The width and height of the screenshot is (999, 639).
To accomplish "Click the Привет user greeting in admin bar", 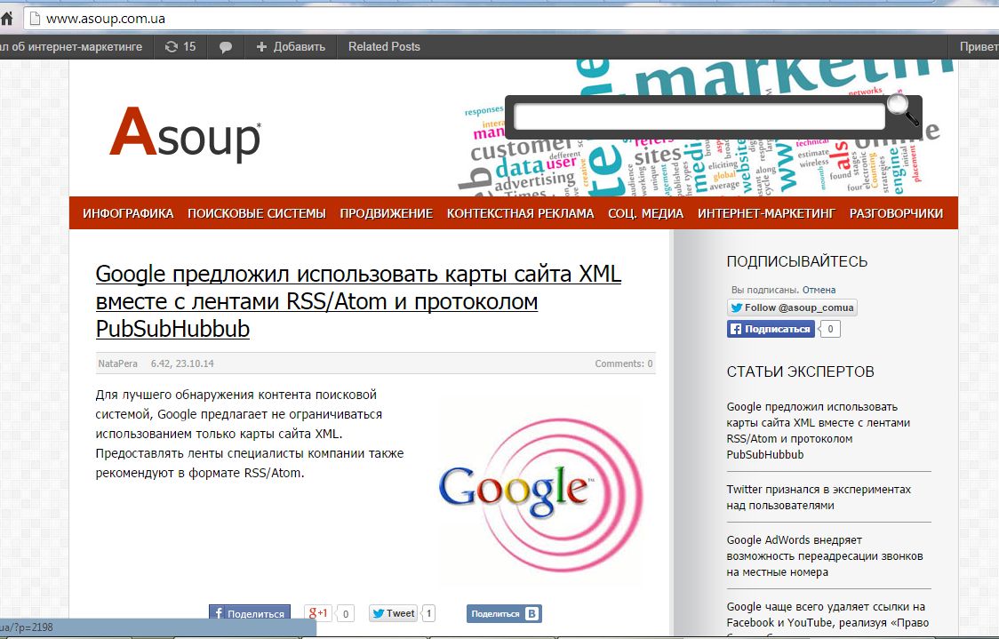I will point(979,46).
